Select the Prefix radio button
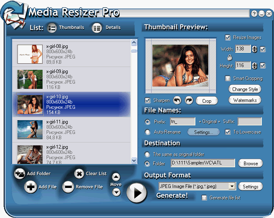The height and width of the screenshot is (218, 274). tap(148, 122)
